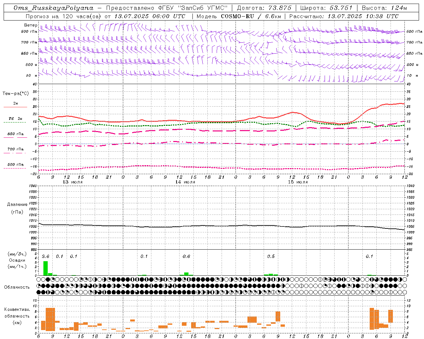Screen dimensions: 424x339
Task: Click the 700 гПа temperature legend label
Action: point(16,149)
